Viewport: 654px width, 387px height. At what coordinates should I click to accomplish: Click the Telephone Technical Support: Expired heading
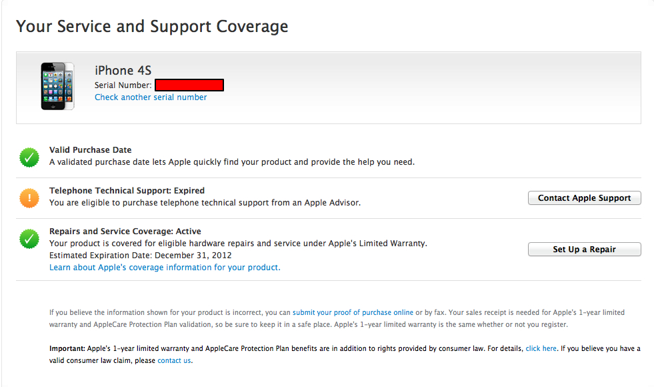click(x=127, y=191)
